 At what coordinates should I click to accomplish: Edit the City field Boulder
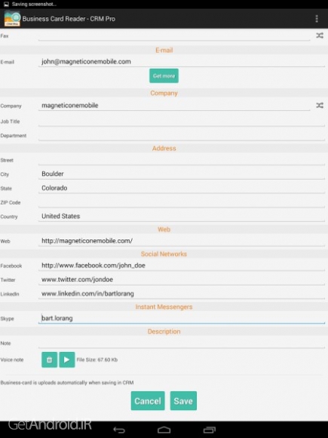point(182,174)
